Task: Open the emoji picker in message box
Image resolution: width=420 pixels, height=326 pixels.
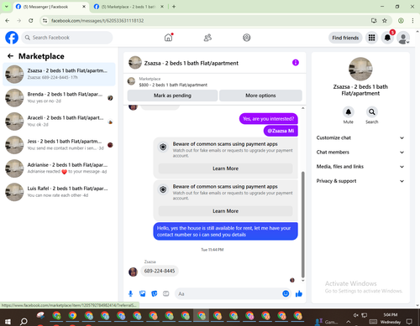Action: click(286, 293)
